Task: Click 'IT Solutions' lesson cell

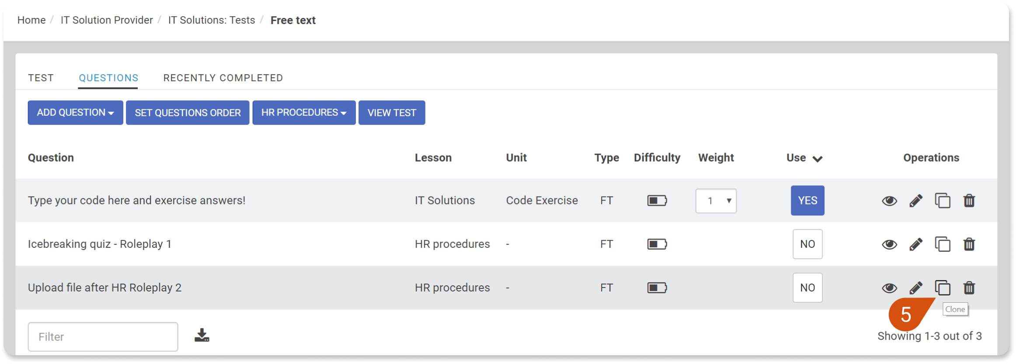Action: pyautogui.click(x=445, y=201)
